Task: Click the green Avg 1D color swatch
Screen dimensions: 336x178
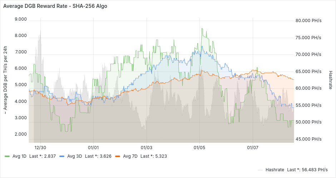Action: click(x=7, y=156)
